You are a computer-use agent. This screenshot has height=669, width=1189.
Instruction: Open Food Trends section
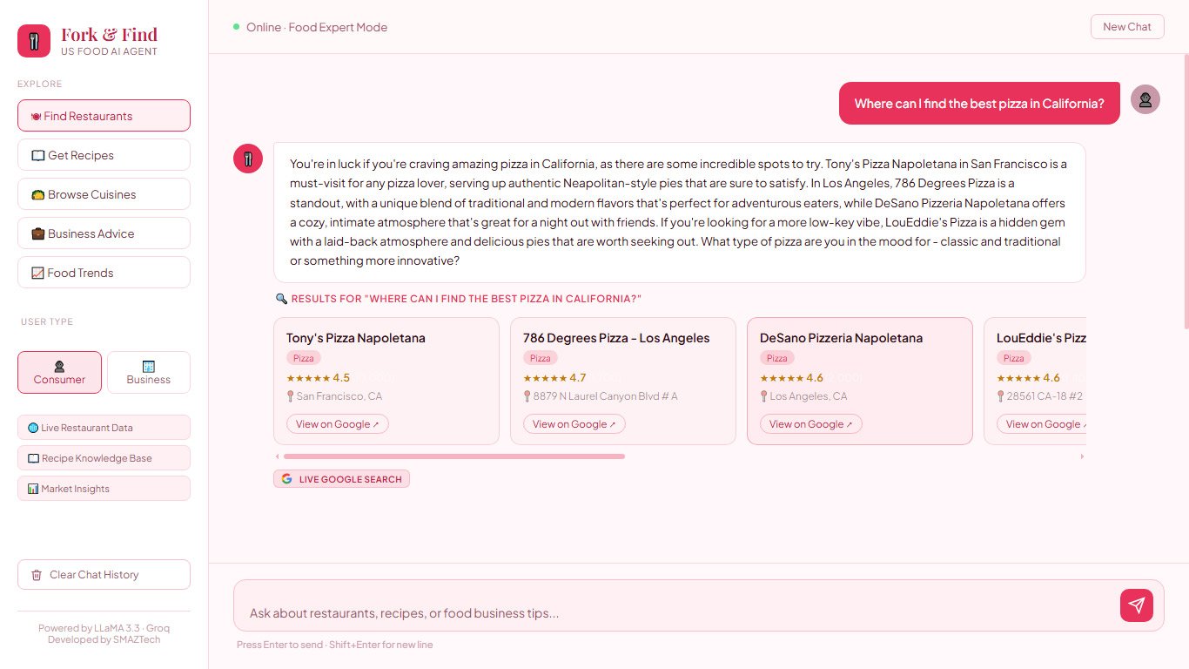(x=104, y=273)
